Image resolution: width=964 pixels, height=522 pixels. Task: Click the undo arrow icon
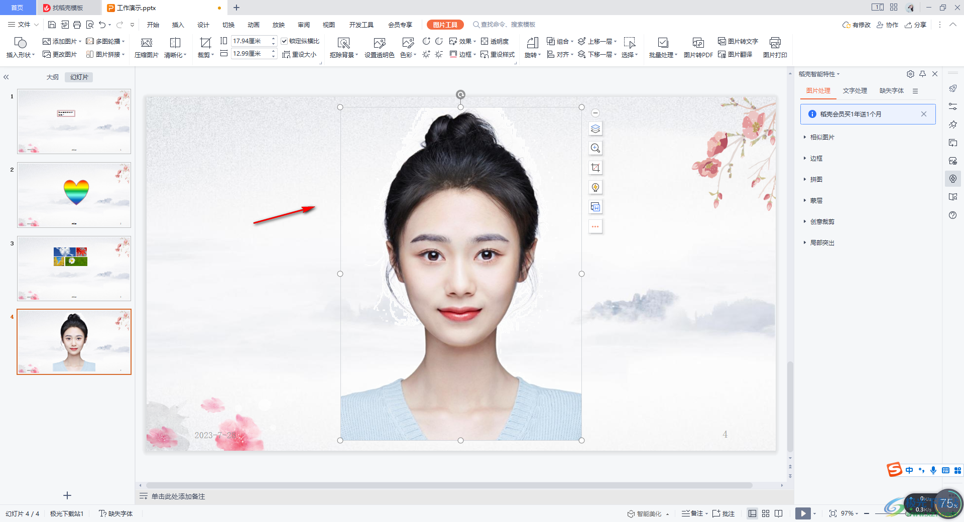(102, 25)
